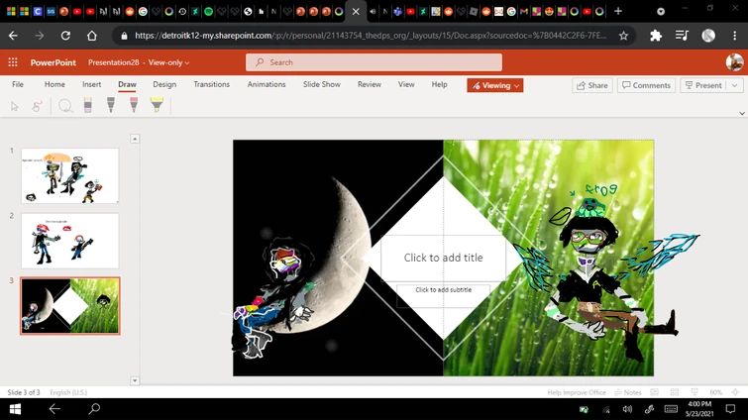Click the Slide 3 of 3 indicator
Viewport: 748px width, 420px height.
click(x=24, y=392)
